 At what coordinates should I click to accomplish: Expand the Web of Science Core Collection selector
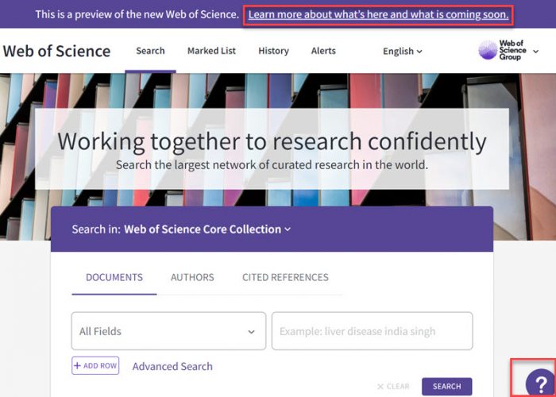[x=207, y=229]
